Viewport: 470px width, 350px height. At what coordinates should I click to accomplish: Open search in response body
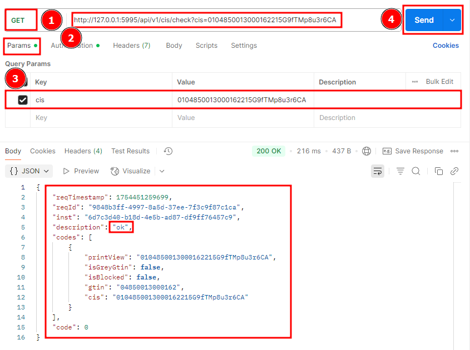416,171
